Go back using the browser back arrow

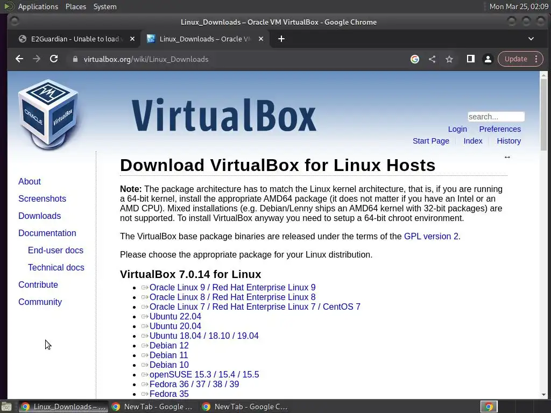[19, 59]
